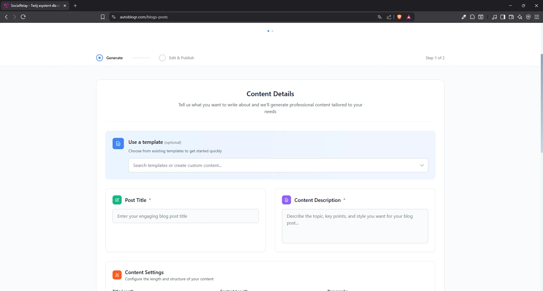Open the Brave Shields panel
Image resolution: width=543 pixels, height=291 pixels.
tap(399, 17)
